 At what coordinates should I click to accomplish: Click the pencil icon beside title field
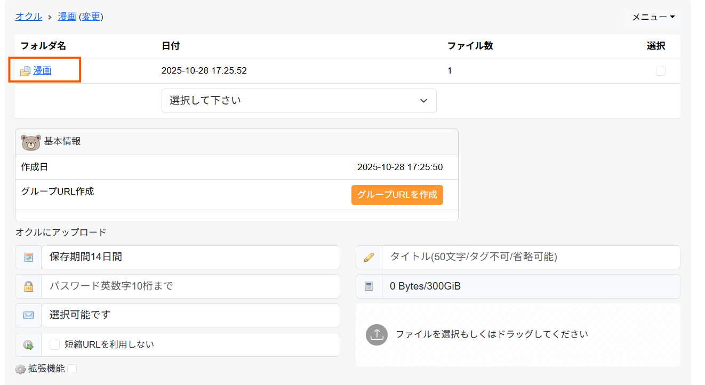coord(368,258)
